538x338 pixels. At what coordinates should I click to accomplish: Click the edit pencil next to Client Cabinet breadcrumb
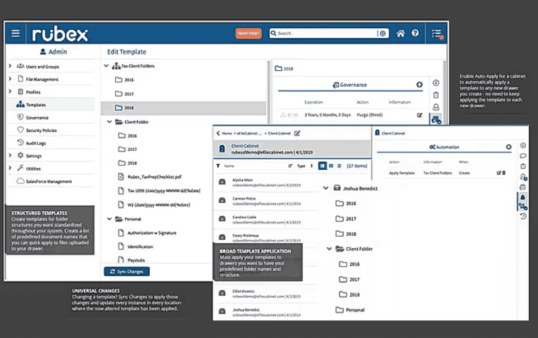[297, 133]
